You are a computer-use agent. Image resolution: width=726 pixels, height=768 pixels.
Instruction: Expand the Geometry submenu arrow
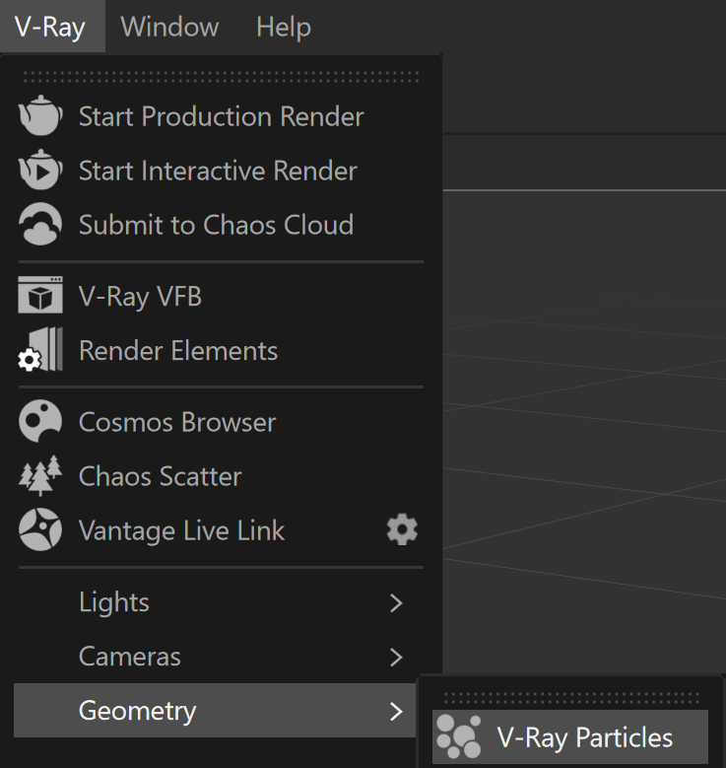pos(396,711)
